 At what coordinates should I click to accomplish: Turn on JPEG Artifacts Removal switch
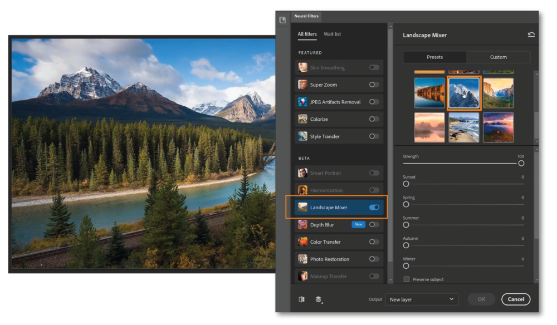[374, 102]
